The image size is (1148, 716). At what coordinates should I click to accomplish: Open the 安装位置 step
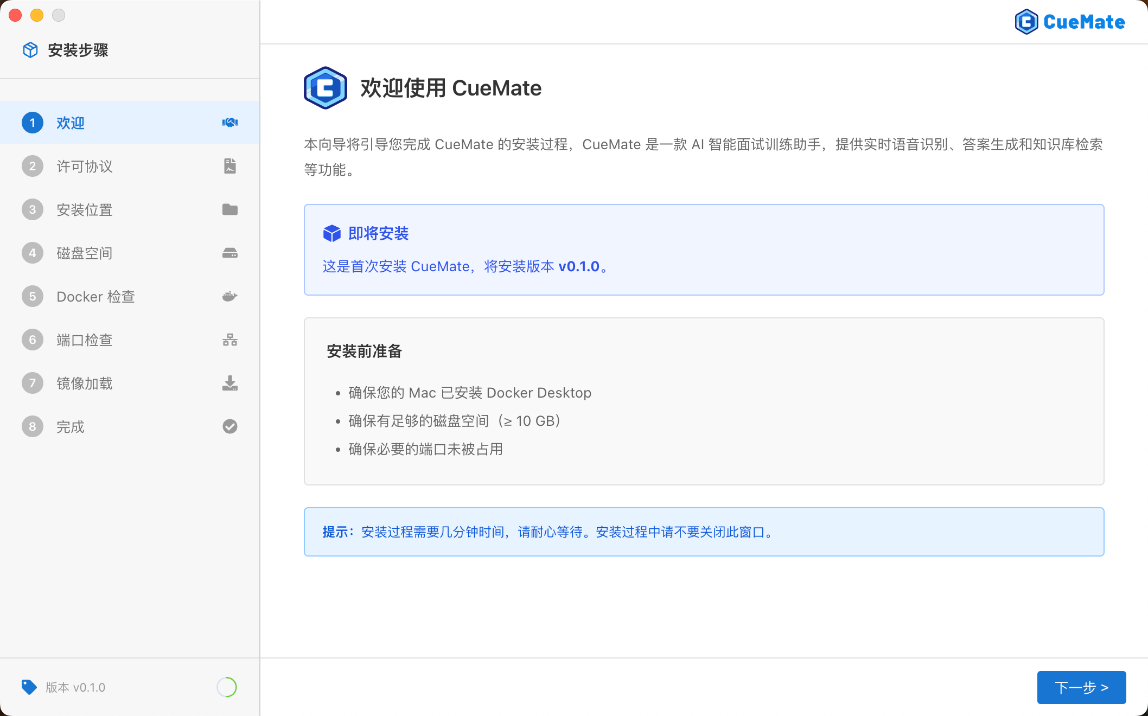tap(85, 209)
